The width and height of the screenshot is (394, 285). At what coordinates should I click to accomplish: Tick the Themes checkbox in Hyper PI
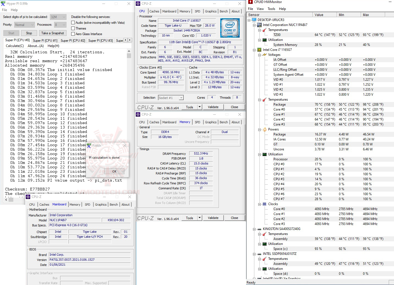tap(73, 28)
